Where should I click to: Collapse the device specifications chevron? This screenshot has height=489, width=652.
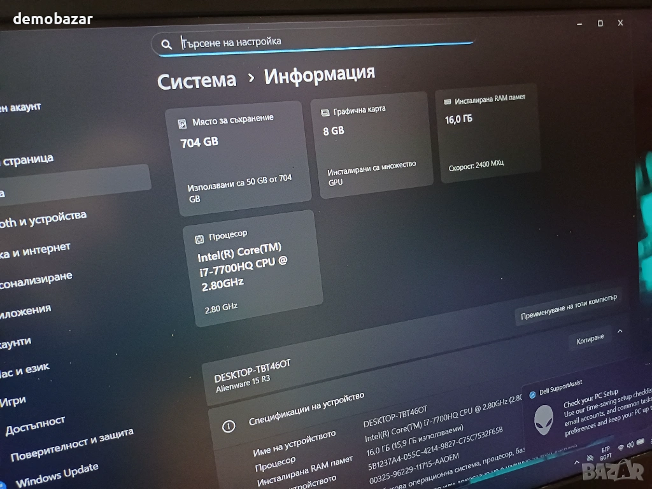tap(620, 331)
